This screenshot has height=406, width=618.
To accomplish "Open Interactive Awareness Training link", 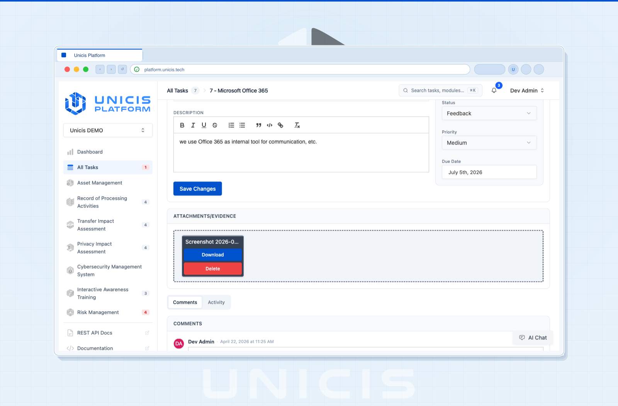I will click(108, 293).
